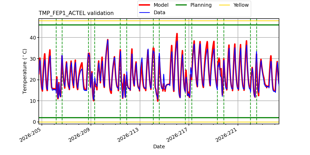Click the red Model legend line swatch
The width and height of the screenshot is (310, 155).
coord(145,5)
